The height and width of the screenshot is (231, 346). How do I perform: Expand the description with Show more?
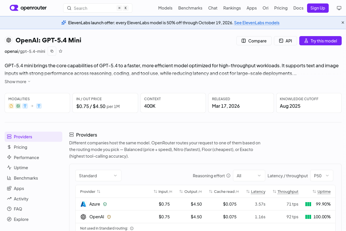pos(18,82)
